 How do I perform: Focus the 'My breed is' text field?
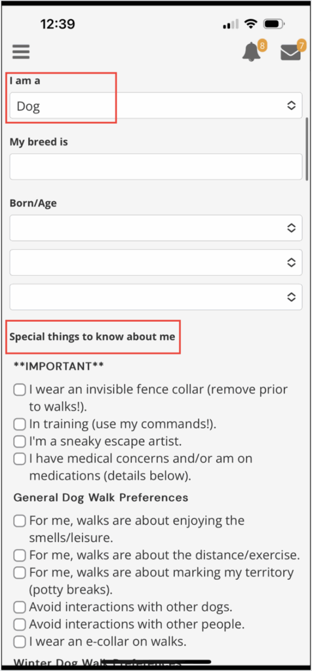156,167
